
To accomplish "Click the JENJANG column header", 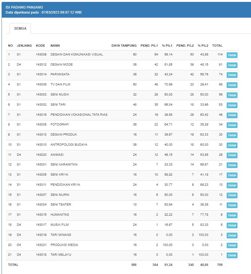I will 24,46.
